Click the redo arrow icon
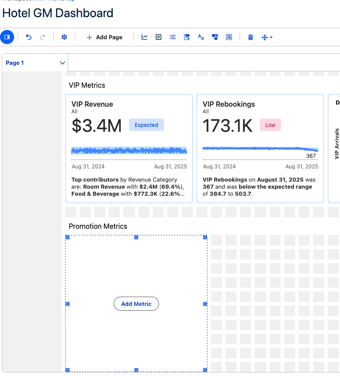Viewport: 340px width, 376px height. [43, 37]
